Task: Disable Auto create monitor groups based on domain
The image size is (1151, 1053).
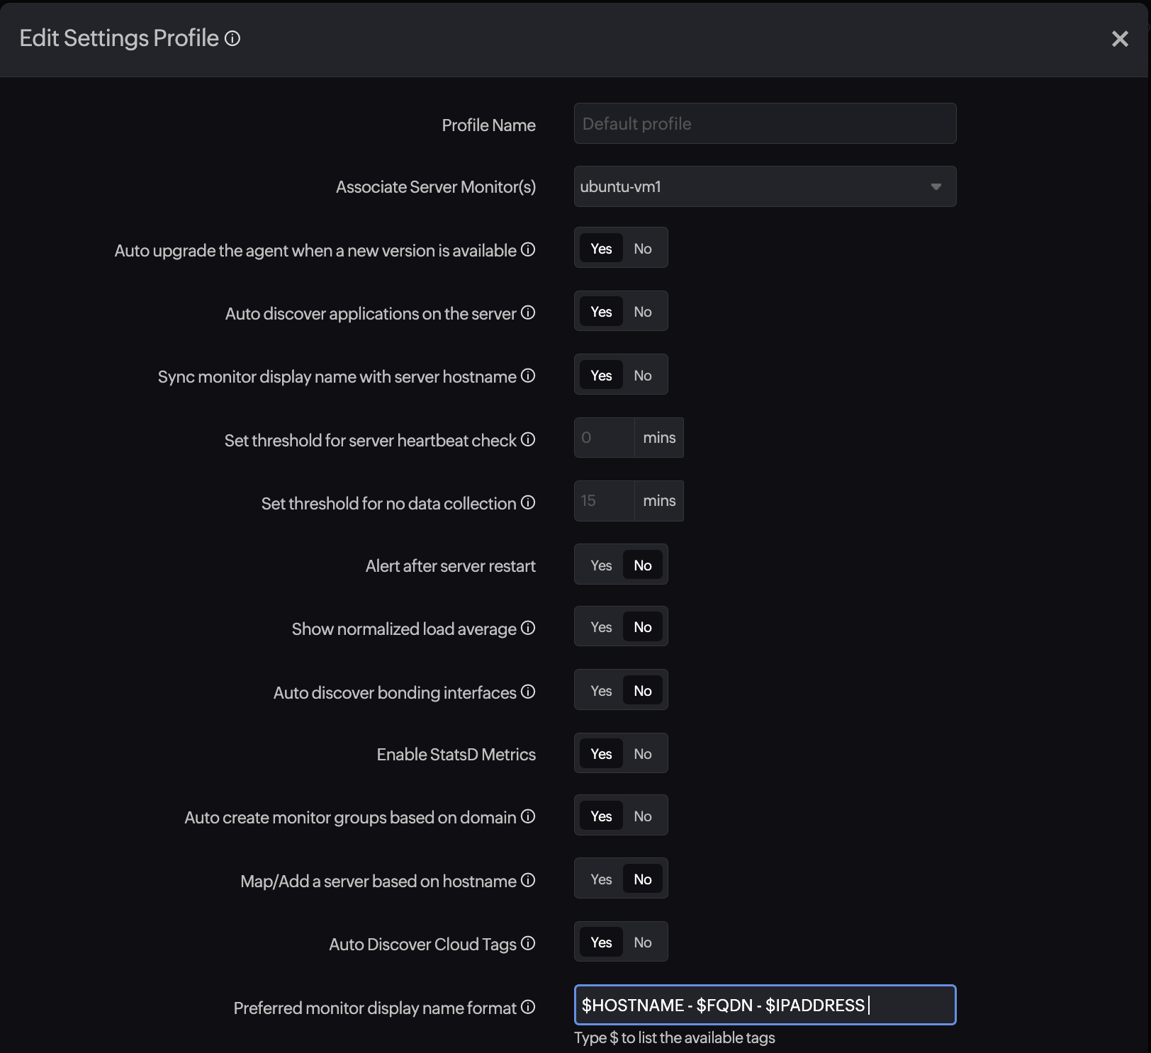Action: click(642, 816)
